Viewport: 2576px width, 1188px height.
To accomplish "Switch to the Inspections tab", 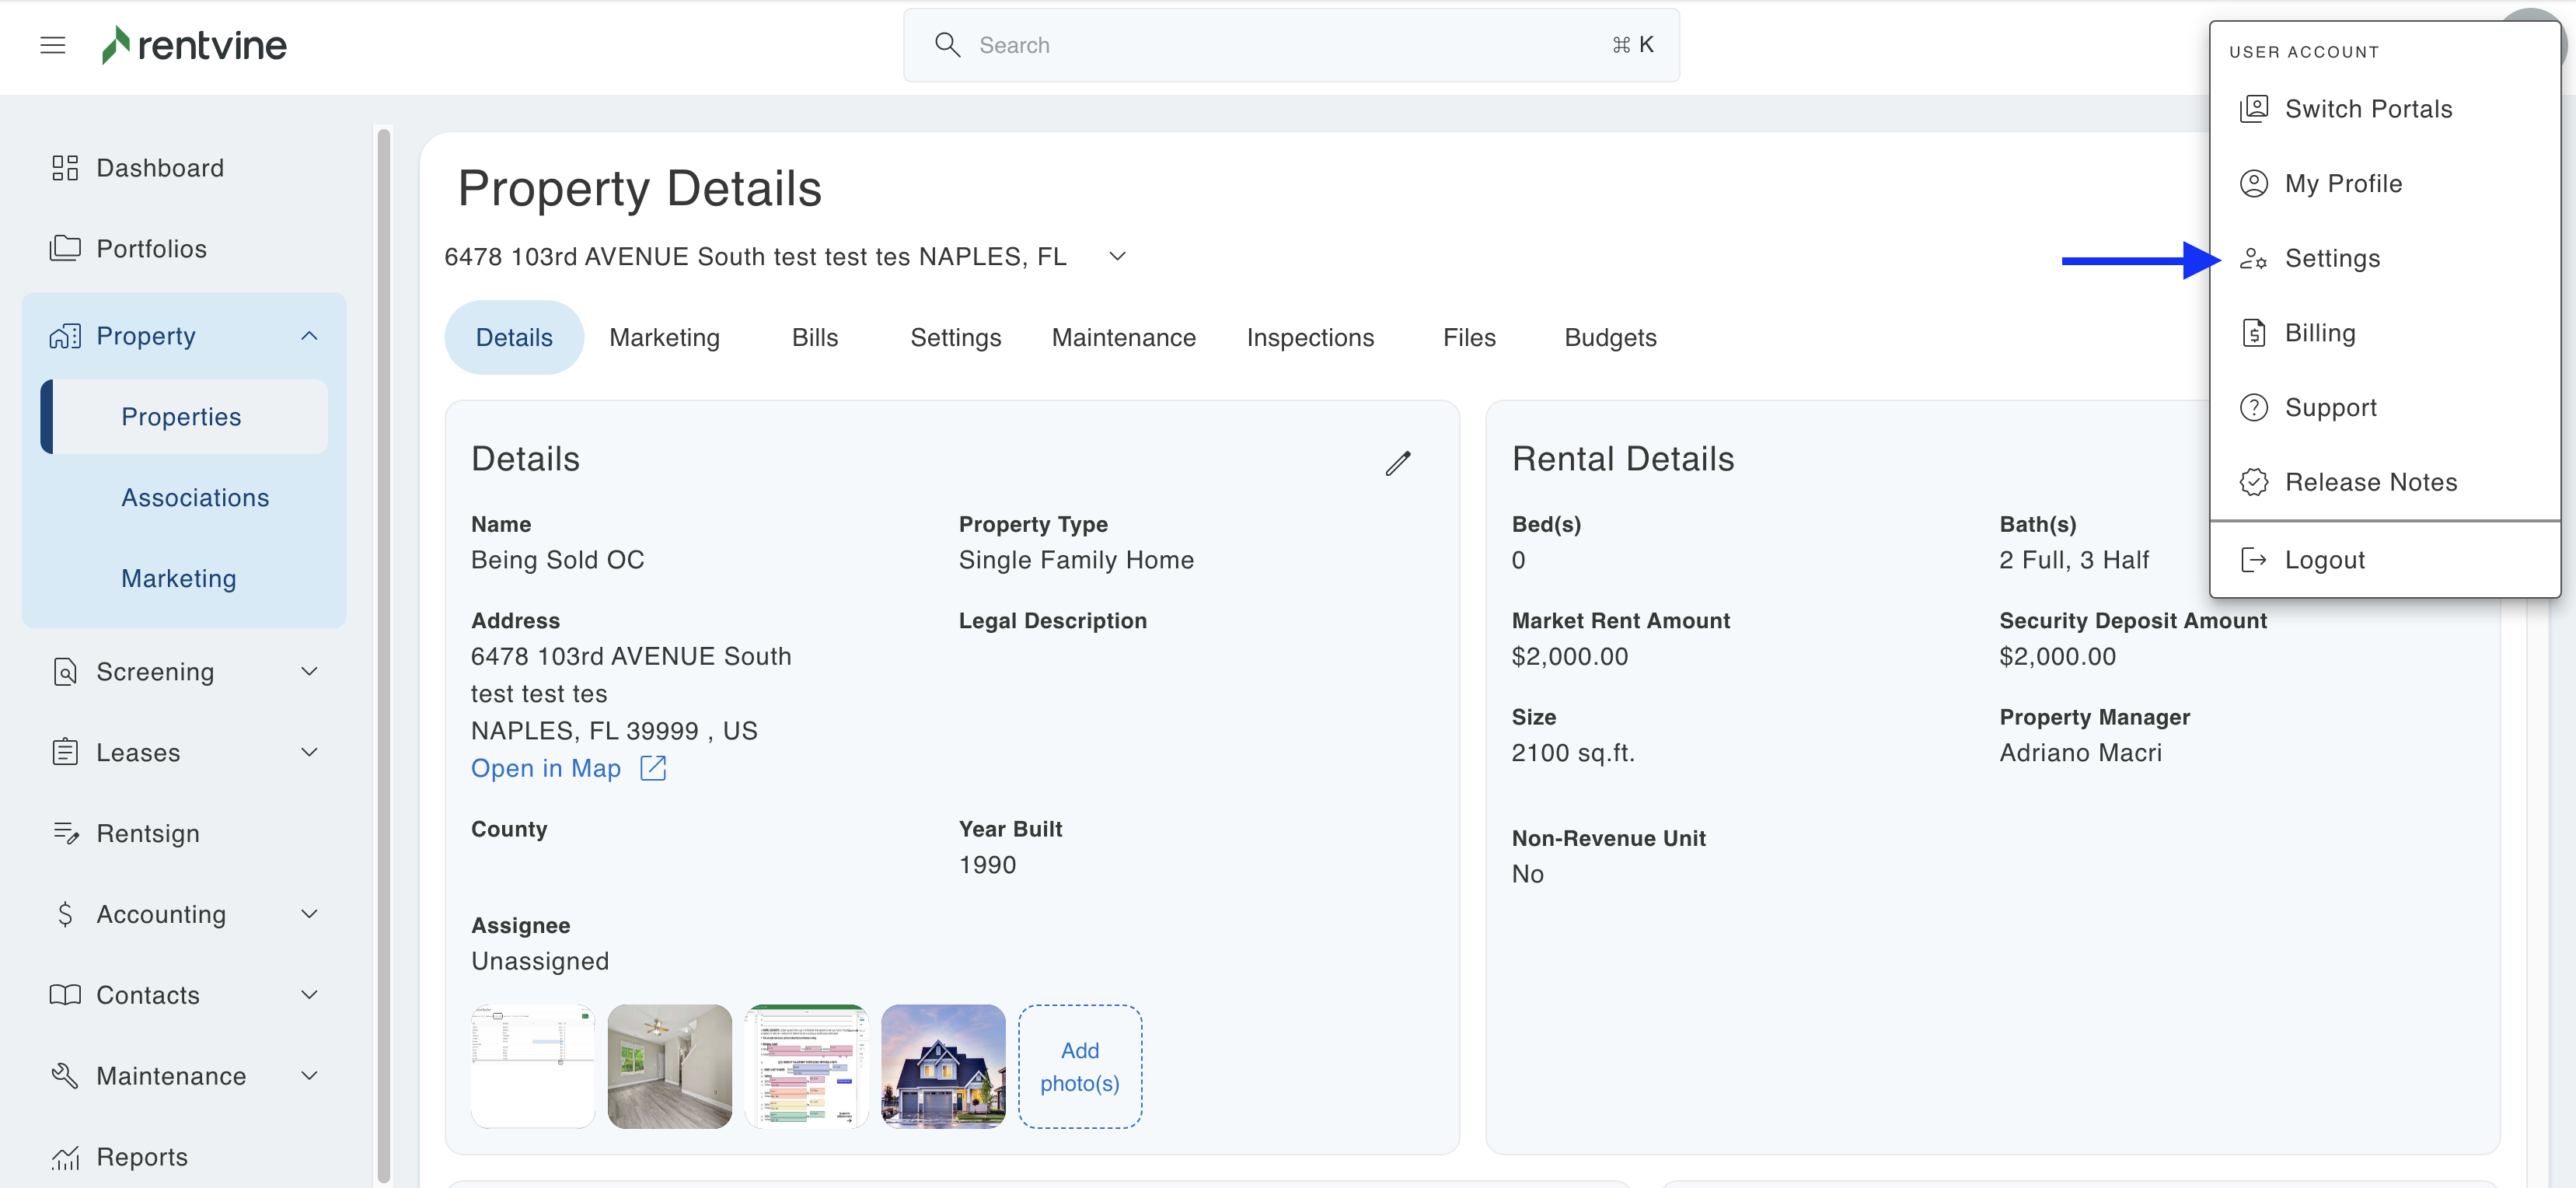I will tap(1309, 338).
